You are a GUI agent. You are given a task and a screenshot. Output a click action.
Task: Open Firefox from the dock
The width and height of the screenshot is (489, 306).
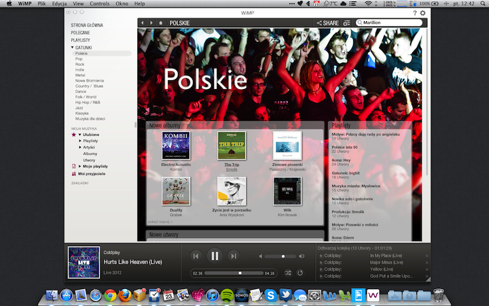tap(125, 295)
